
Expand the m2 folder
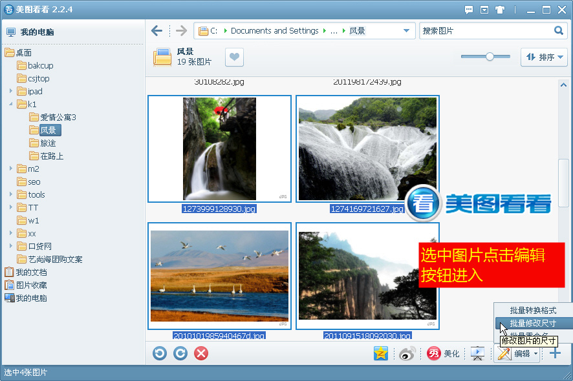pyautogui.click(x=11, y=169)
